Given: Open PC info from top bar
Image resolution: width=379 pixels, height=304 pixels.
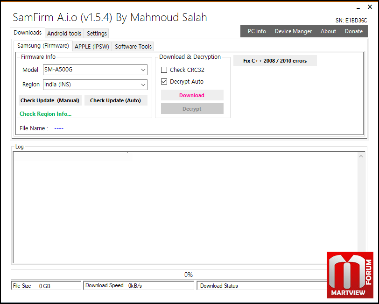Looking at the screenshot, I should point(257,31).
